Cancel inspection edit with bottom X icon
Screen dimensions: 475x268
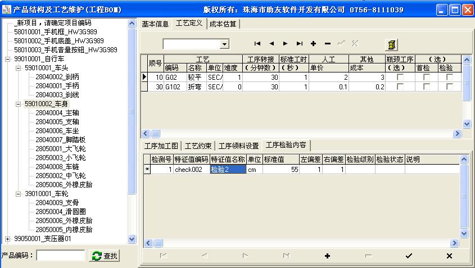click(449, 256)
